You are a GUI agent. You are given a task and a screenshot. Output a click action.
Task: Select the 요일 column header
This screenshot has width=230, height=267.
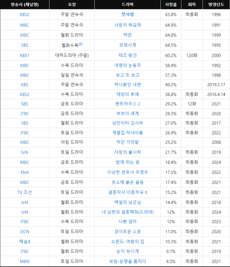coord(72,5)
